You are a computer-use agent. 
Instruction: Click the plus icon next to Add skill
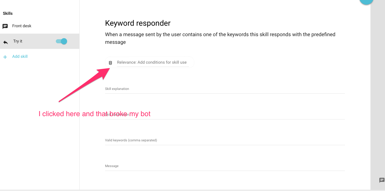(5, 57)
